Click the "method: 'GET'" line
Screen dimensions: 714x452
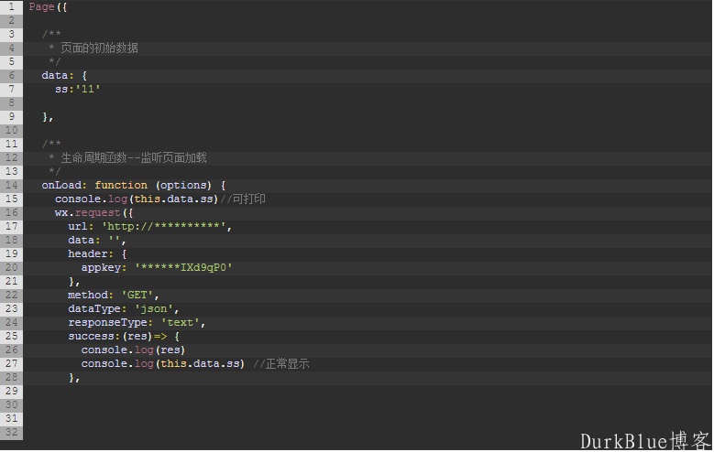pyautogui.click(x=114, y=296)
